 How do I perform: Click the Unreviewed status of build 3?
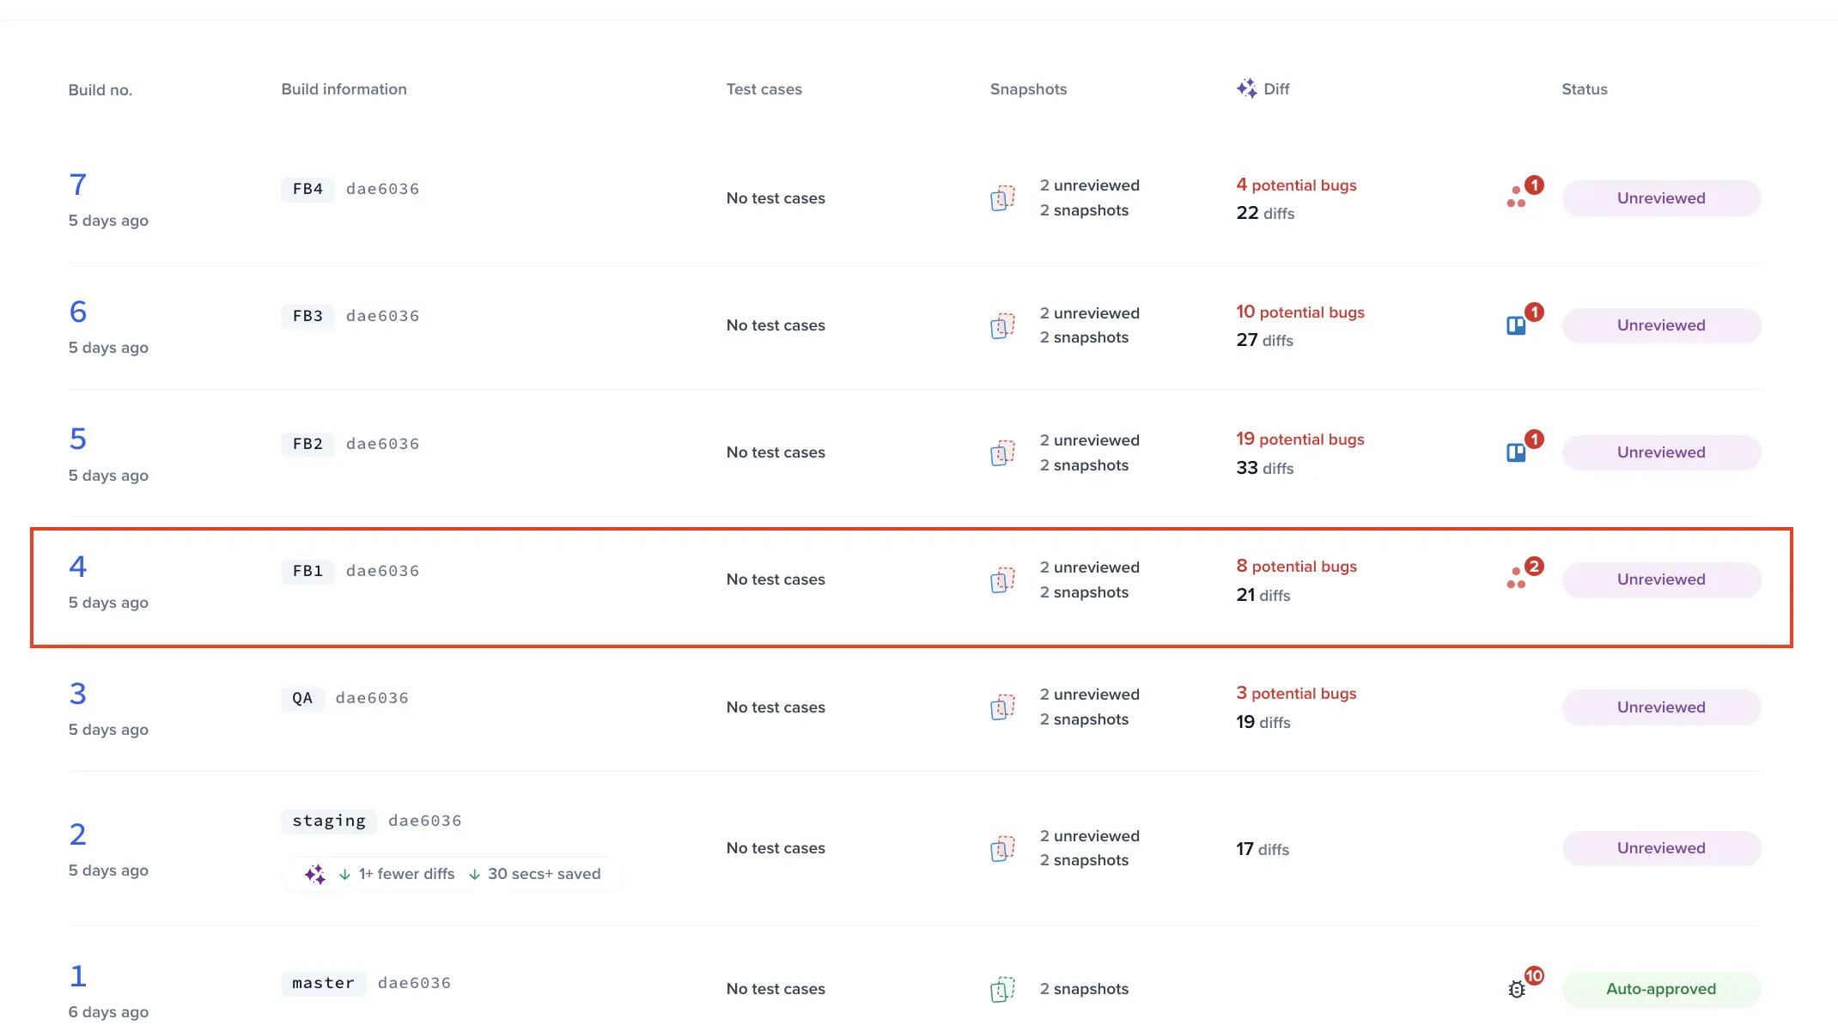[x=1661, y=707]
